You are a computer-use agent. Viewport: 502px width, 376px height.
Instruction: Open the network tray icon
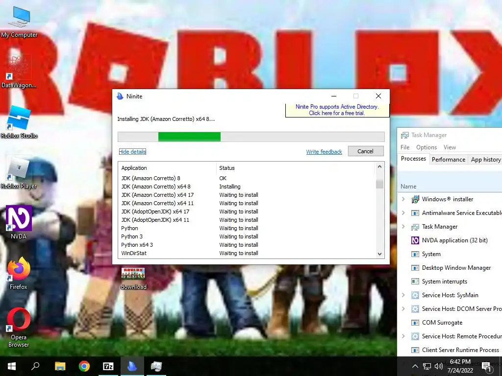click(x=427, y=366)
